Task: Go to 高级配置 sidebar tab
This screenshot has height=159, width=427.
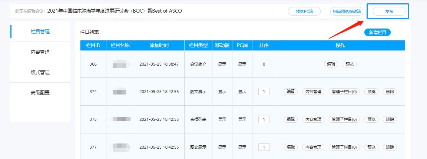Action: [40, 93]
